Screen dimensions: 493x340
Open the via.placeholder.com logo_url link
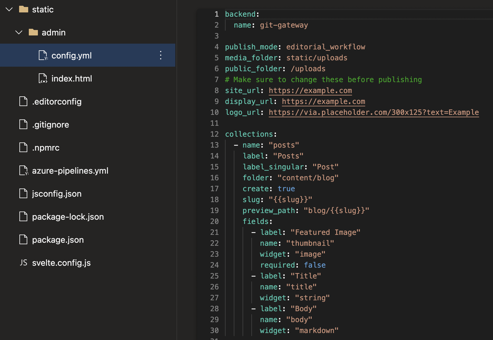pyautogui.click(x=374, y=112)
